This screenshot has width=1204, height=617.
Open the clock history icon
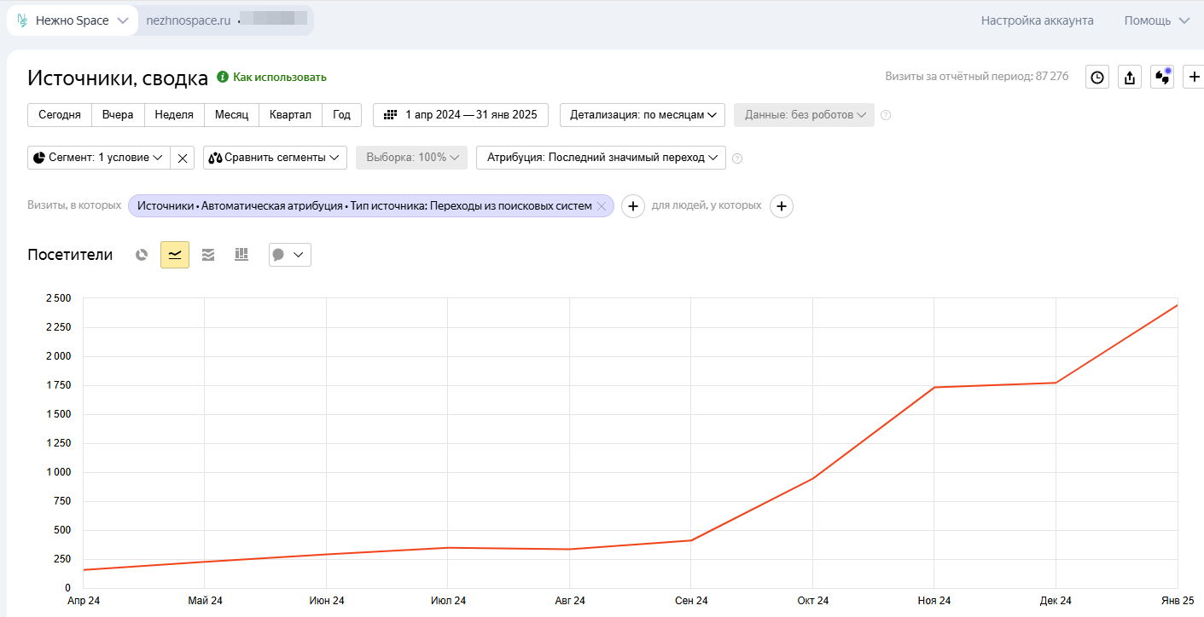(1097, 78)
